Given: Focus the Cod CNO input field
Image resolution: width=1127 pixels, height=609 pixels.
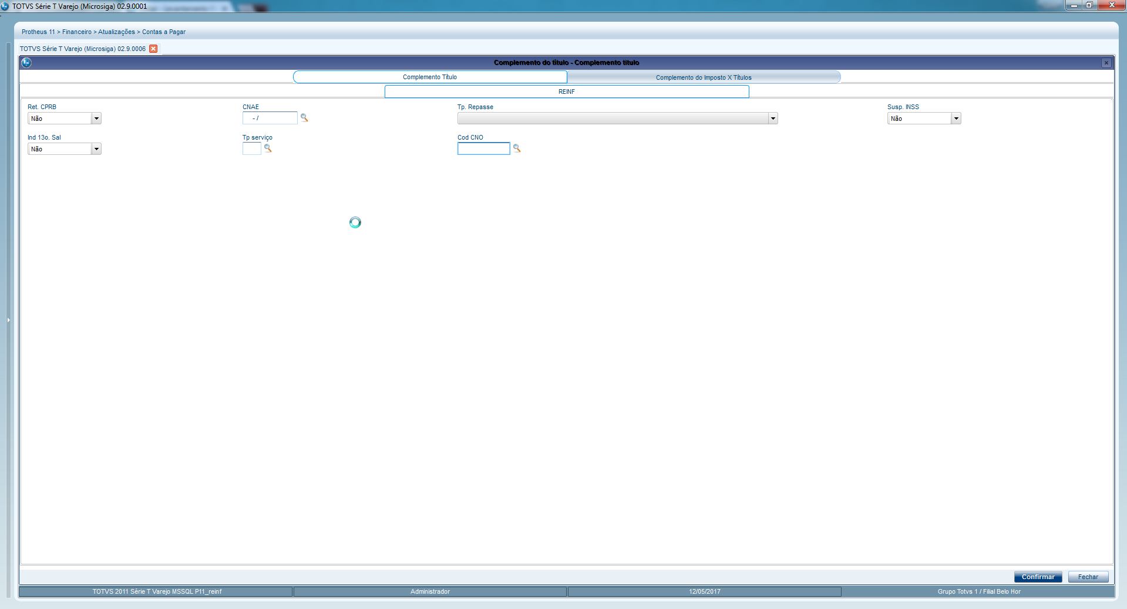Looking at the screenshot, I should tap(484, 148).
